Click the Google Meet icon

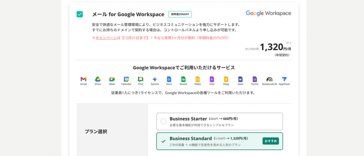[x=112, y=79]
